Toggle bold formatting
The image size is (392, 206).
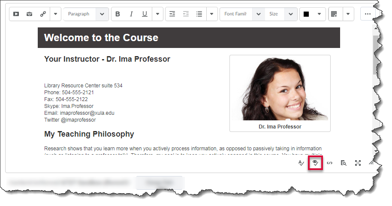(118, 14)
